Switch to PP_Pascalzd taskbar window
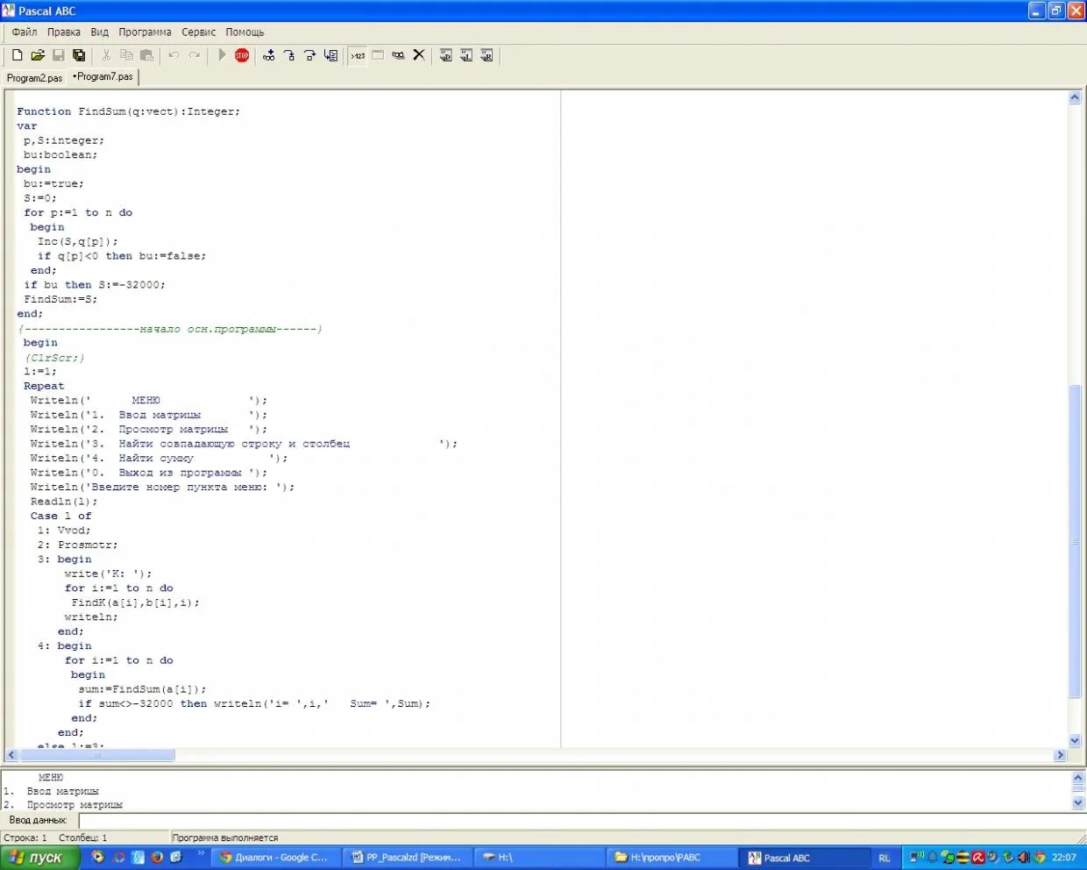1087x870 pixels. [408, 857]
